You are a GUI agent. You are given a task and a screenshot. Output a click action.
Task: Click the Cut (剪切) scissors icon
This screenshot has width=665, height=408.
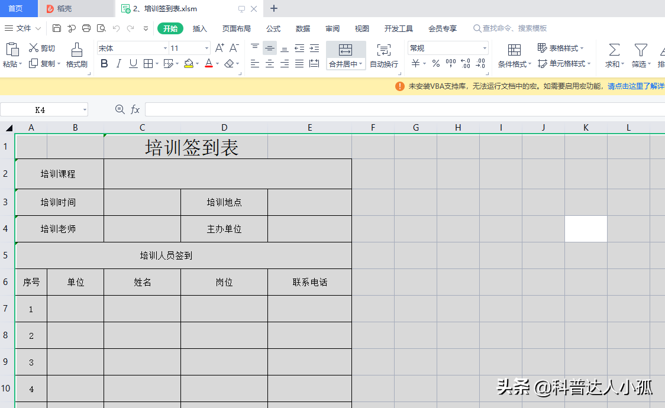pyautogui.click(x=34, y=48)
